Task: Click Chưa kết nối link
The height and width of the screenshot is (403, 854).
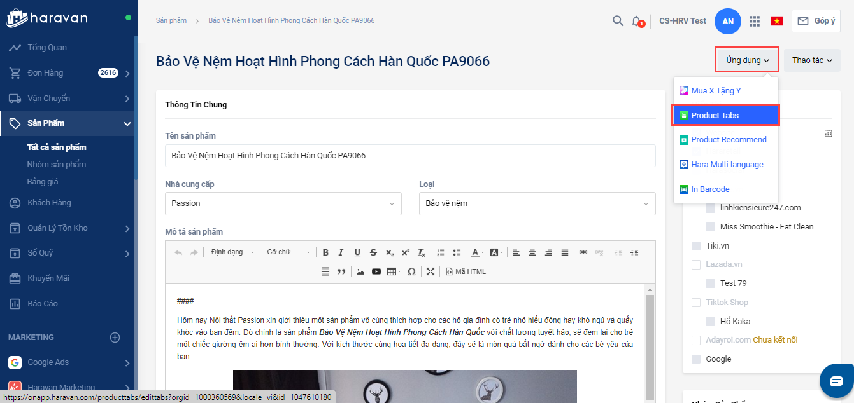Action: 775,340
